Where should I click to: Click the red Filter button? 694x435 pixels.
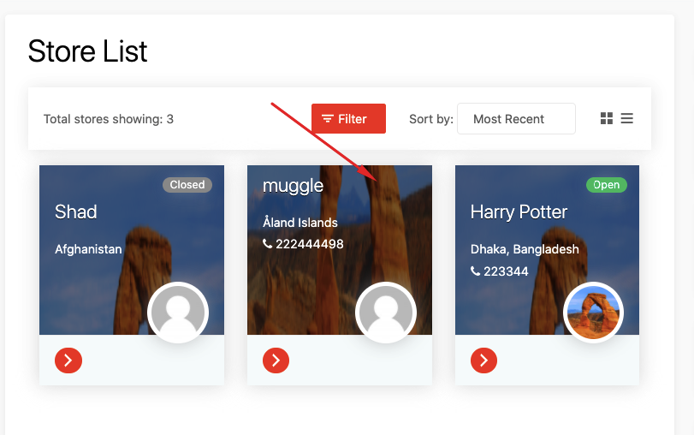pyautogui.click(x=348, y=119)
